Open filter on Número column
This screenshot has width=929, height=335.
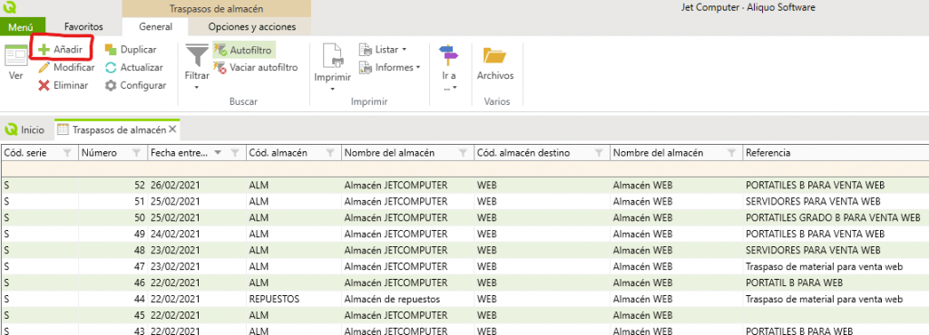pyautogui.click(x=137, y=153)
